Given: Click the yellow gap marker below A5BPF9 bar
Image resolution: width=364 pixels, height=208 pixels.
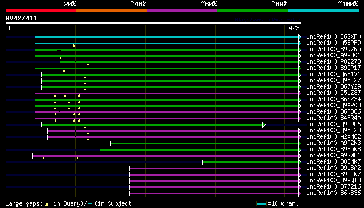Looking at the screenshot, I should [73, 45].
